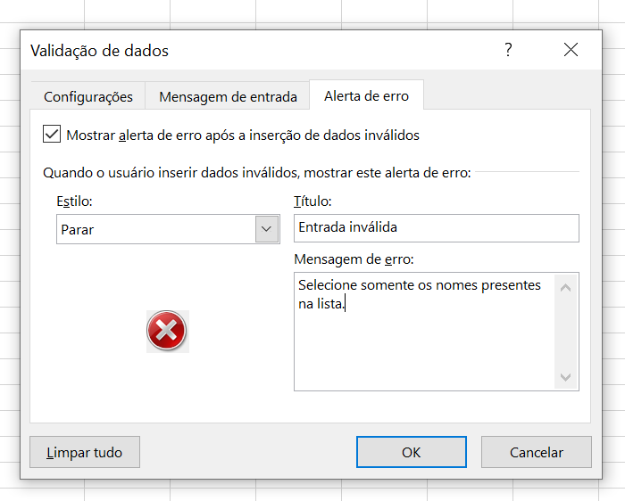Click the Mensagem de erro label

[354, 259]
